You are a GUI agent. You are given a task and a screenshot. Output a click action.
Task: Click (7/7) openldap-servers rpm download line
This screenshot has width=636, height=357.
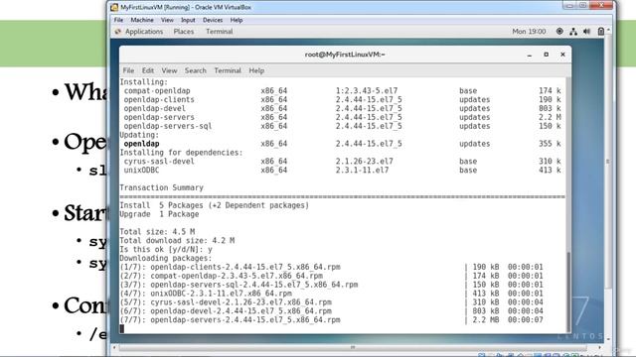pyautogui.click(x=331, y=319)
